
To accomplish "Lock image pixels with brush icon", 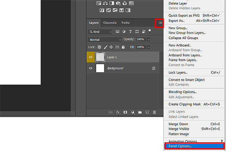I will pyautogui.click(x=106, y=47).
